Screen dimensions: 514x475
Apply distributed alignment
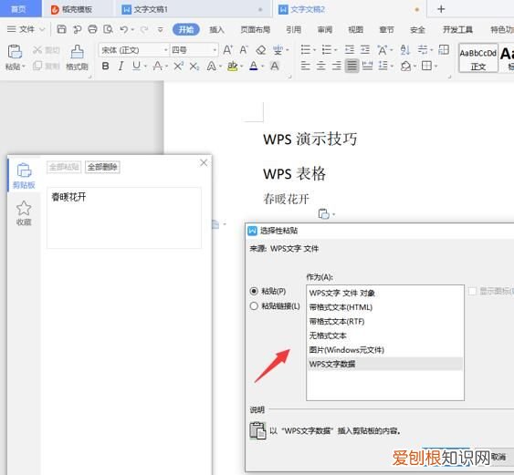367,66
